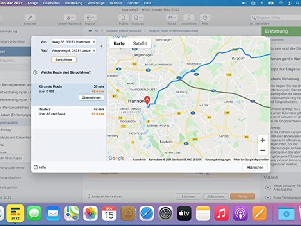Open the Ablage menu
Screen dimensions: 301x226
tap(32, 3)
